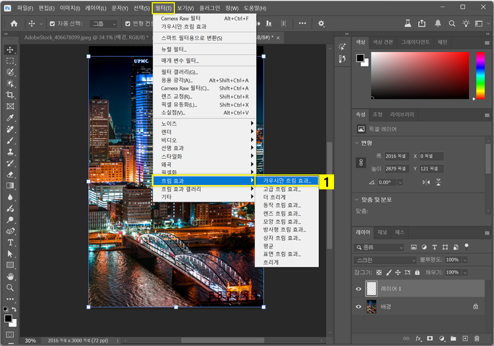Hide 레이어 1 using its eye icon

[359, 289]
